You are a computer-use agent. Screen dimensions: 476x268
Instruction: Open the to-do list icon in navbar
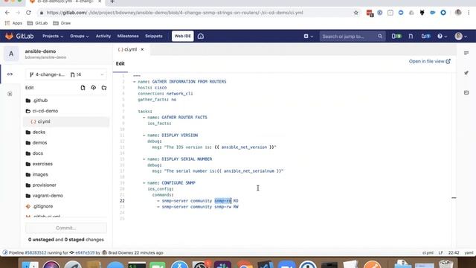coord(426,36)
